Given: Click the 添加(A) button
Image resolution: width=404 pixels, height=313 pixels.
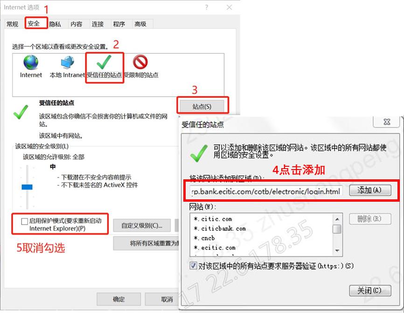Looking at the screenshot, I should click(x=370, y=191).
